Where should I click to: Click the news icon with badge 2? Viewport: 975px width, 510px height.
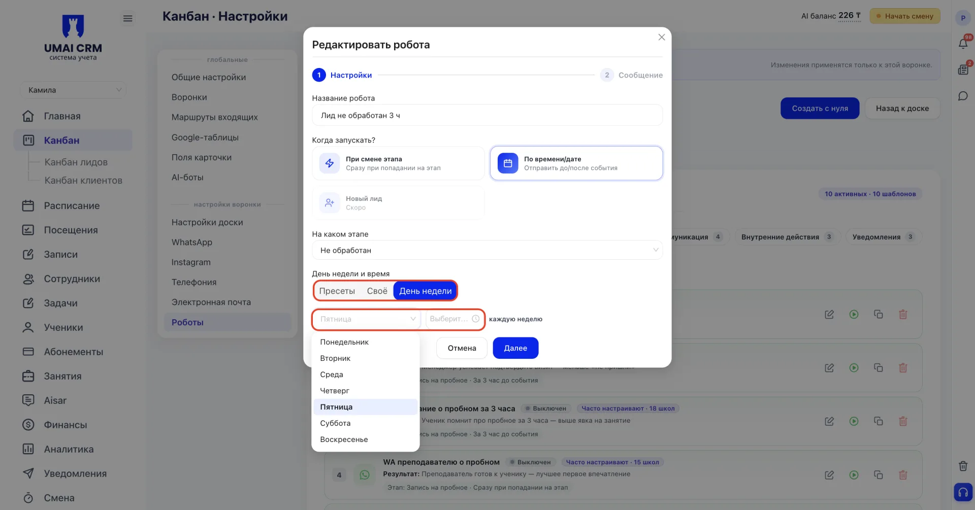pos(963,70)
